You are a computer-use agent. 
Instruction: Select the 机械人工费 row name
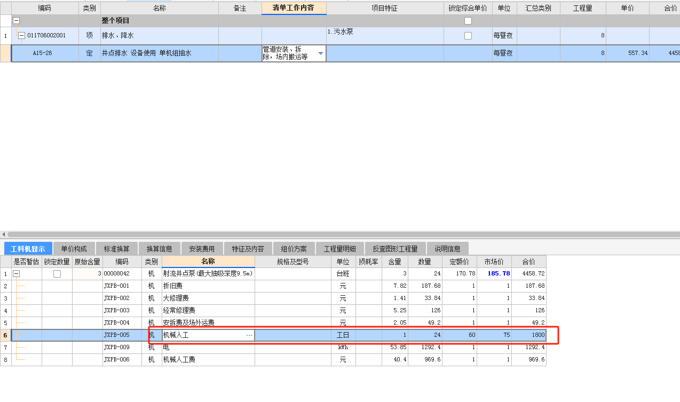click(x=208, y=360)
